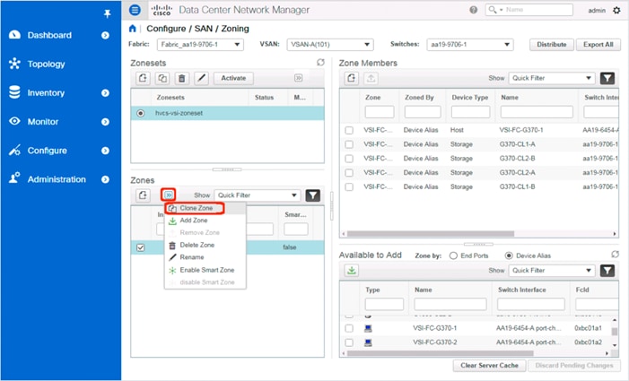Expand Inventory menu arrow
The height and width of the screenshot is (381, 629).
[x=105, y=93]
